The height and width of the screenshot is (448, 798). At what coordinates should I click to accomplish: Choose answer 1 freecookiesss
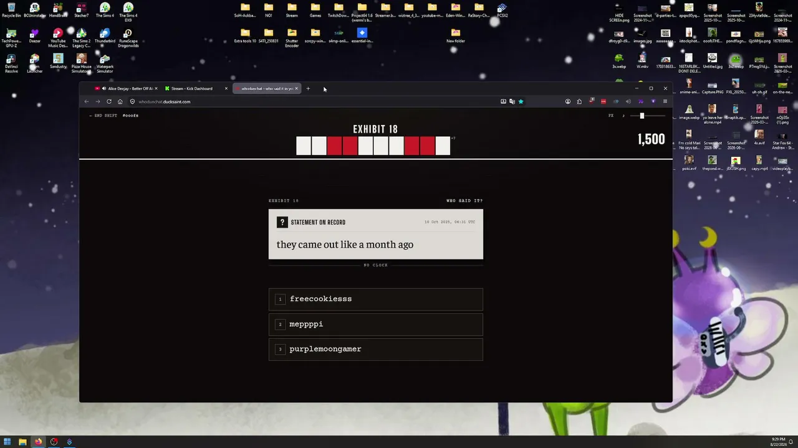point(376,299)
